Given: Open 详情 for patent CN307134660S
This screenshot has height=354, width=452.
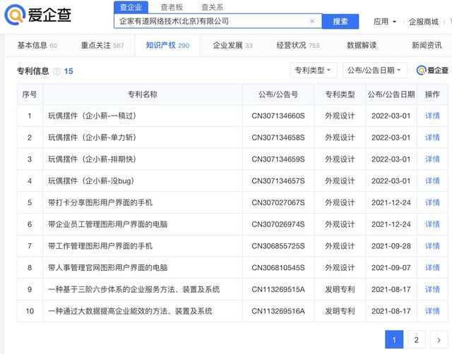Looking at the screenshot, I should tap(432, 116).
